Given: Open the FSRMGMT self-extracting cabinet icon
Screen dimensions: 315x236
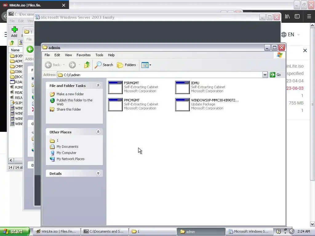Looking at the screenshot, I should (x=115, y=87).
